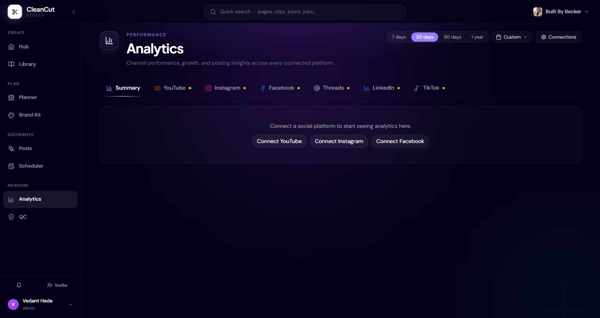Image resolution: width=600 pixels, height=318 pixels.
Task: Click the notifications bell icon
Action: [19, 285]
